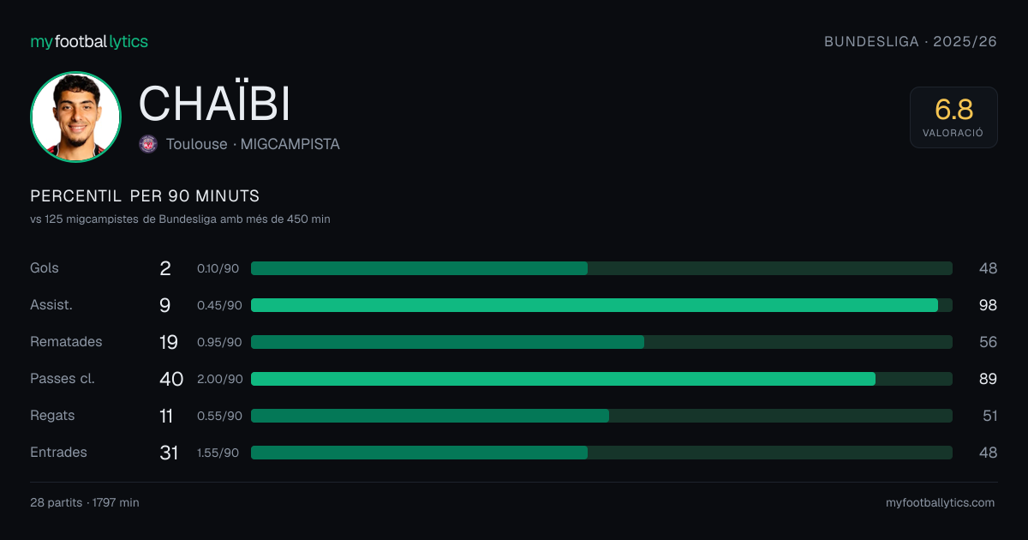Screen dimensions: 1028x540
Task: Click the Toulouse club crest icon
Action: (148, 144)
